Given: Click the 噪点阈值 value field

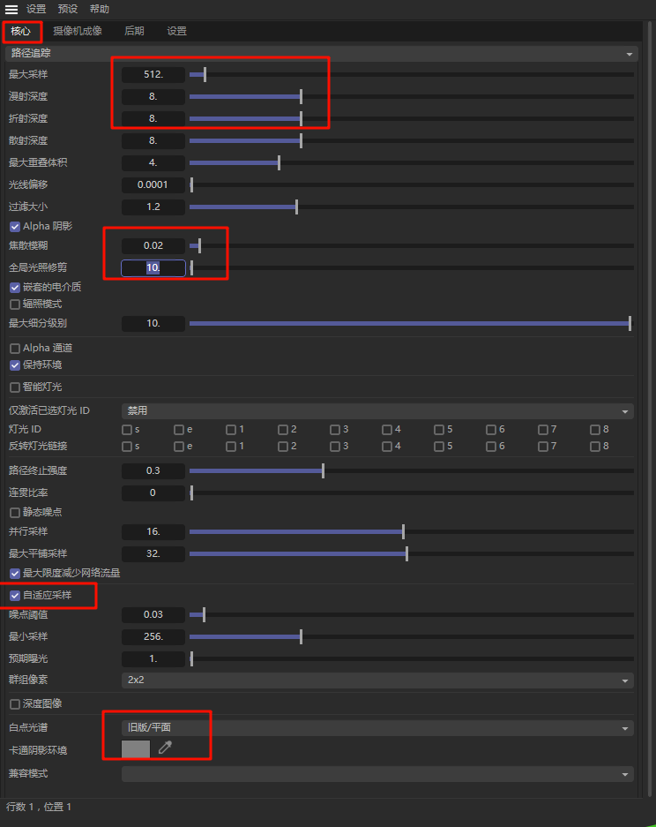Looking at the screenshot, I should pyautogui.click(x=153, y=614).
